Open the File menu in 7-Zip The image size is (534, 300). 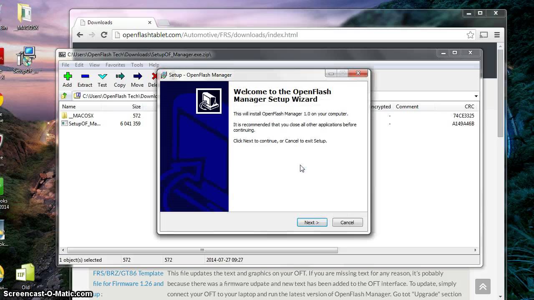point(65,65)
